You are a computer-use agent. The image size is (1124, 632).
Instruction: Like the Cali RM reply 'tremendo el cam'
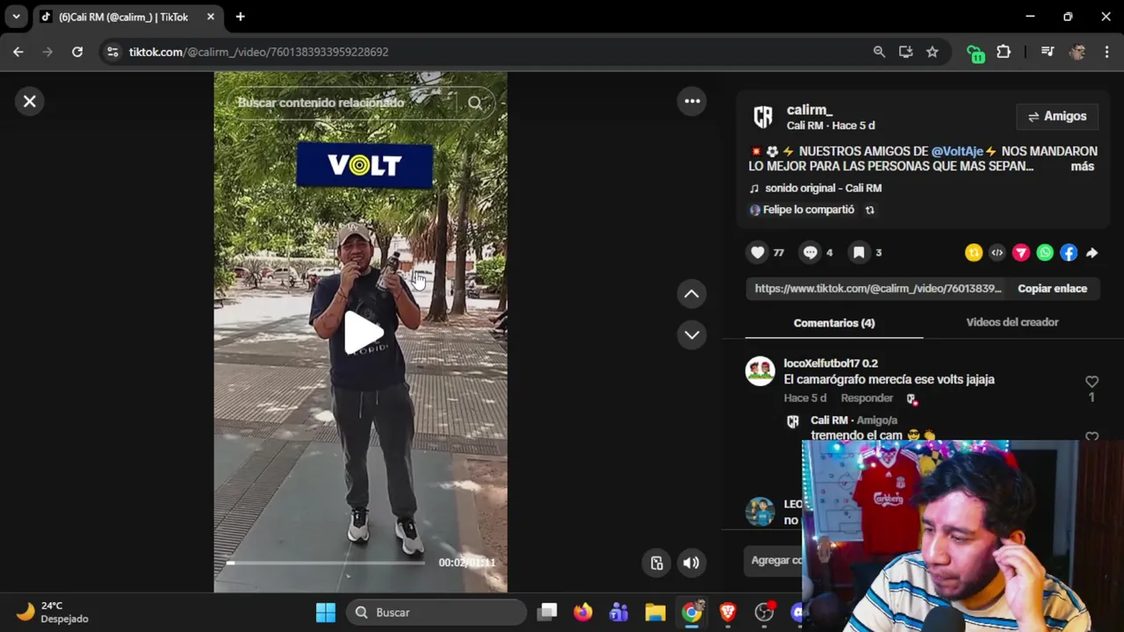coord(1092,435)
